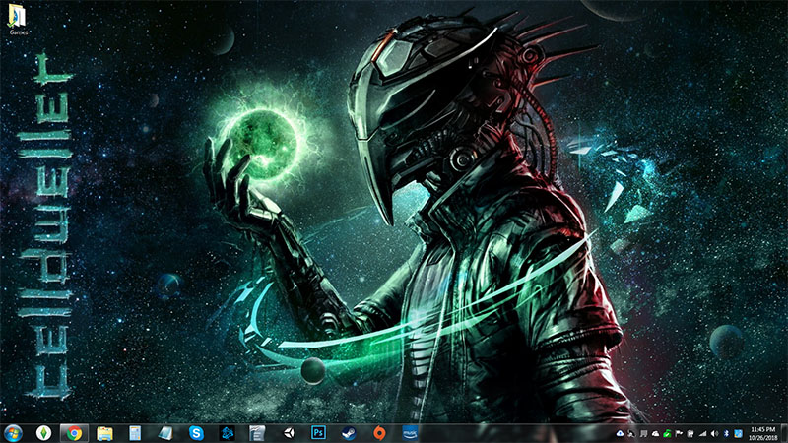Click the cloud backup upload tray icon
The height and width of the screenshot is (443, 788).
(x=621, y=433)
